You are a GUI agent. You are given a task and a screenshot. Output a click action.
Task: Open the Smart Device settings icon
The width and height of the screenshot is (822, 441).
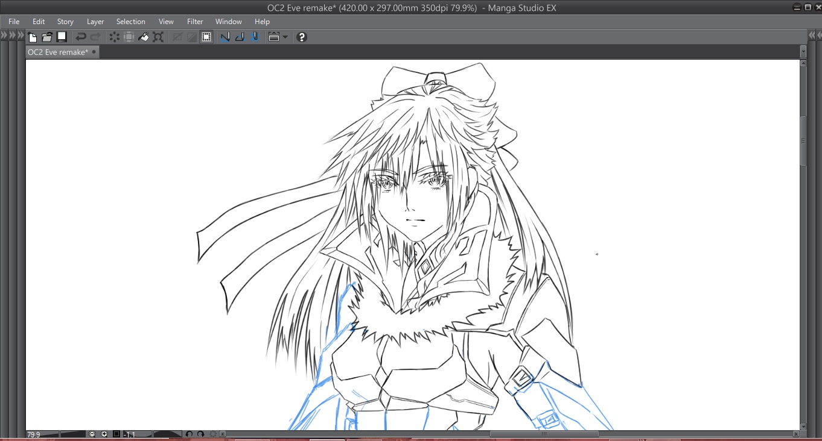pyautogui.click(x=273, y=37)
